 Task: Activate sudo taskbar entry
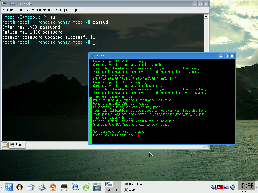(130, 190)
